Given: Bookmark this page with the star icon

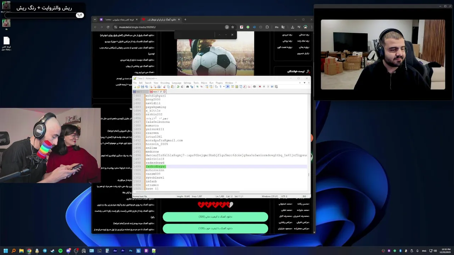Looking at the screenshot, I should pos(233,27).
